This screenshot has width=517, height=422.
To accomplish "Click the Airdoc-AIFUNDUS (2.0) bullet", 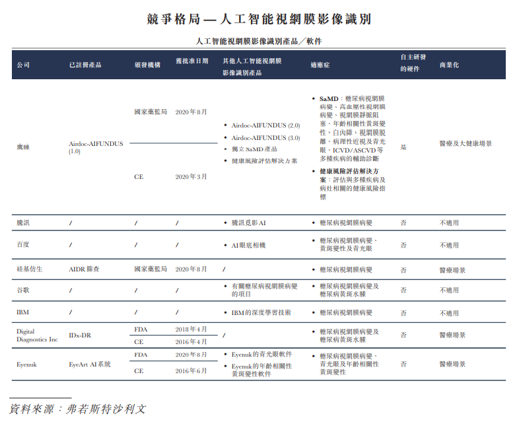I will coord(265,125).
